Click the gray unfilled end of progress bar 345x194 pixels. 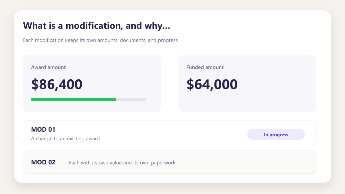[x=131, y=99]
